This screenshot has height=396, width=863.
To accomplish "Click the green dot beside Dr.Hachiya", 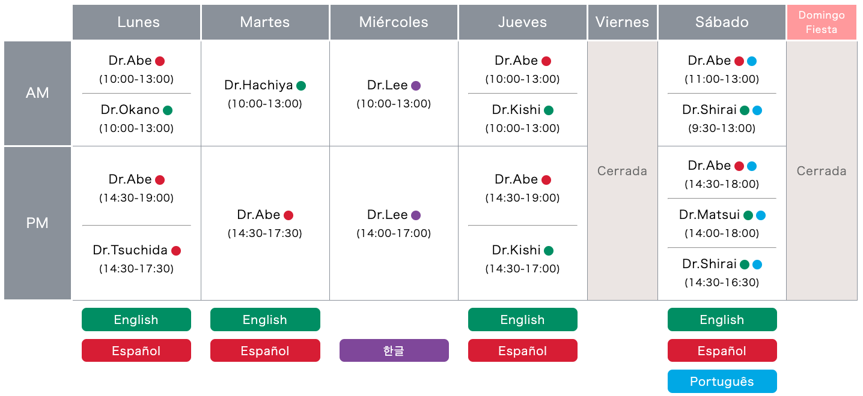I will click(x=301, y=86).
